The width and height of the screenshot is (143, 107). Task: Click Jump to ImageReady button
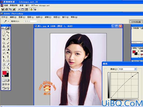tap(6, 88)
